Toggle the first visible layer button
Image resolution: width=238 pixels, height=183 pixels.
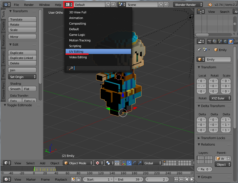(165, 162)
